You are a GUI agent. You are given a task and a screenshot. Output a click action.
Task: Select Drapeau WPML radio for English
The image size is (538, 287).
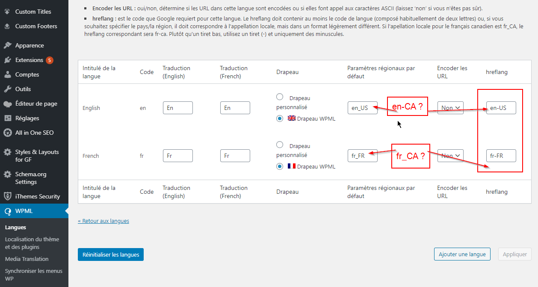pyautogui.click(x=280, y=118)
